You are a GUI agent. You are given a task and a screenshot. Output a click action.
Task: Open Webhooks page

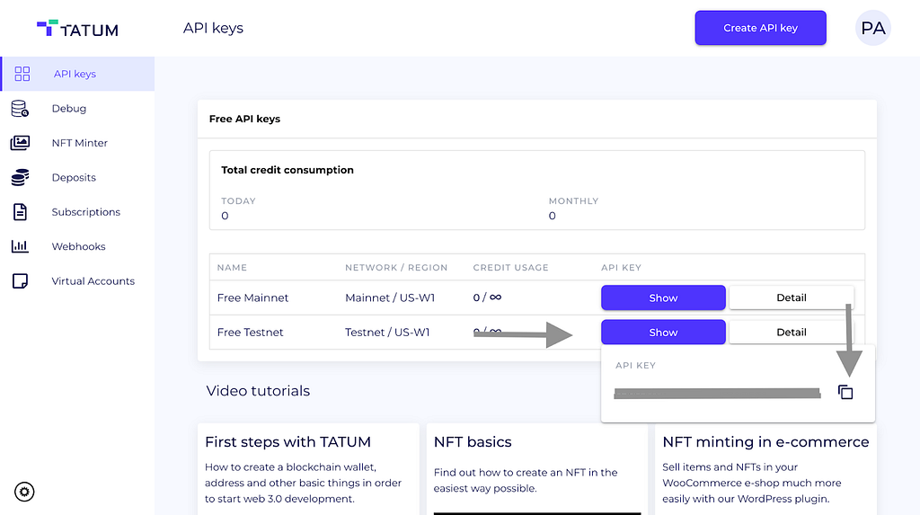click(78, 246)
